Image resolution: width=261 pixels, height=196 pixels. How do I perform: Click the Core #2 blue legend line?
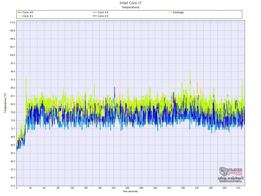point(95,12)
